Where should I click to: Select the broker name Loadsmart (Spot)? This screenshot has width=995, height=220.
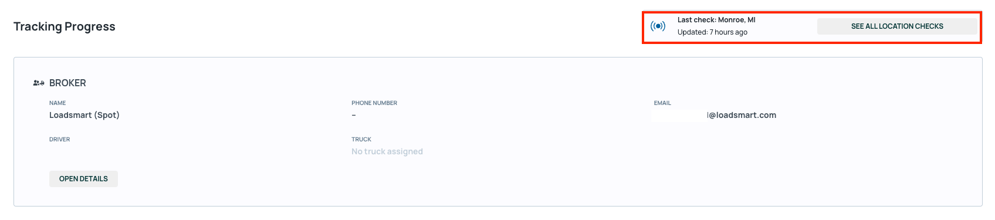point(84,115)
